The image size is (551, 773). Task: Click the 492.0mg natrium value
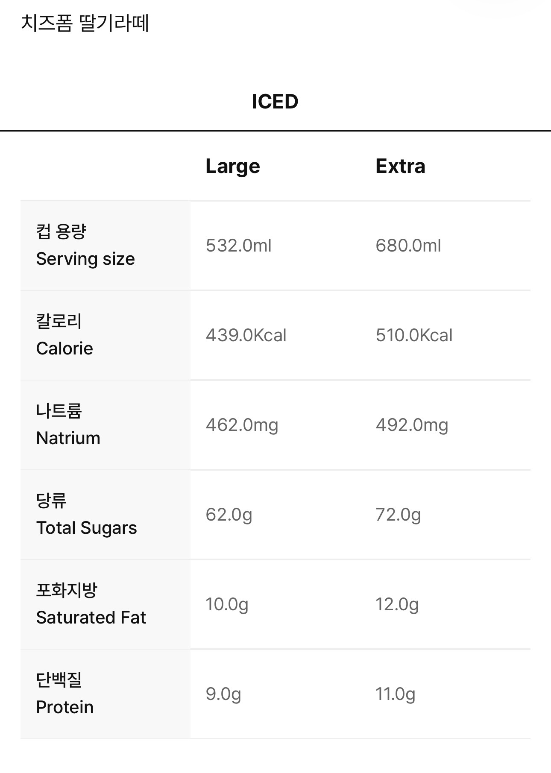412,425
